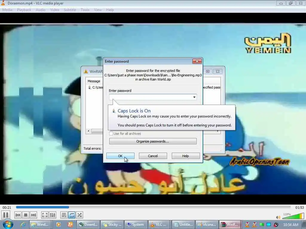Toggle VLC fullscreen mode icon
306x229 pixels.
point(45,215)
